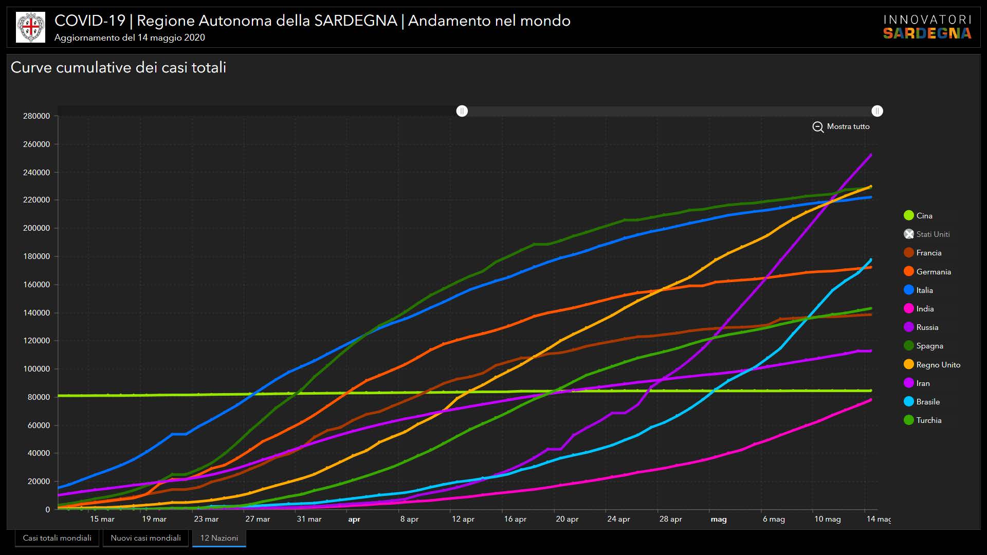This screenshot has height=555, width=987.
Task: Click the Mostra tutto button
Action: click(x=848, y=126)
